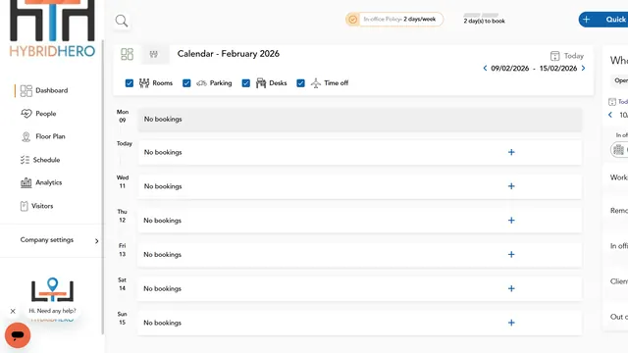This screenshot has height=353, width=628.
Task: Add a booking on Wed 11
Action: tap(511, 186)
